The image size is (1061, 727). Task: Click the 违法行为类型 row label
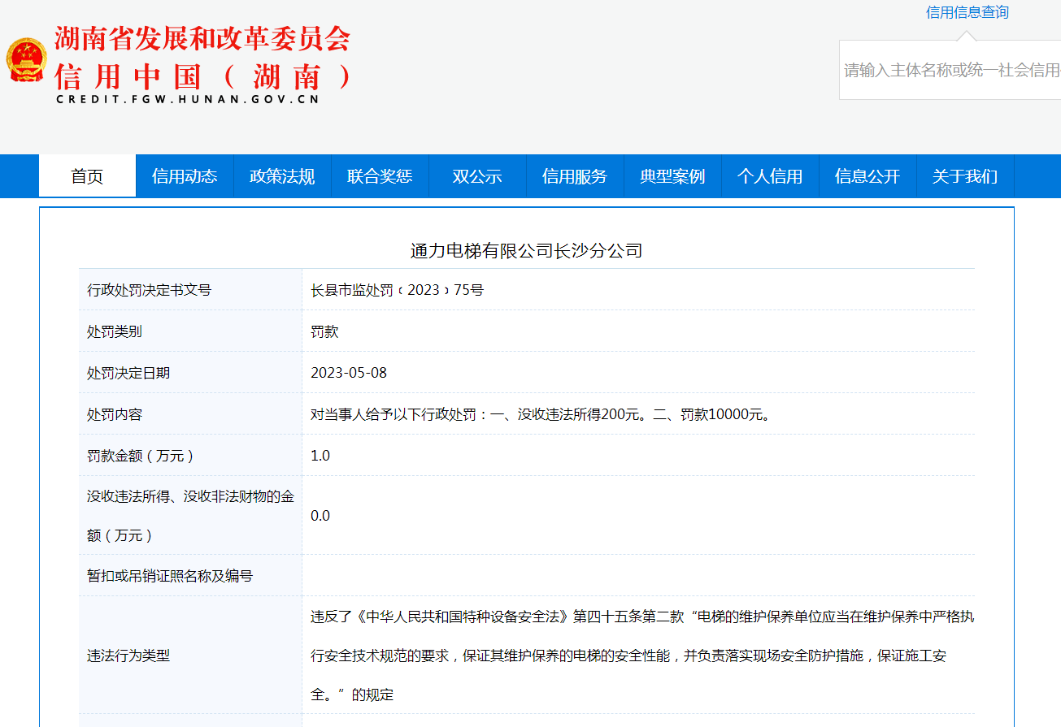coord(128,656)
